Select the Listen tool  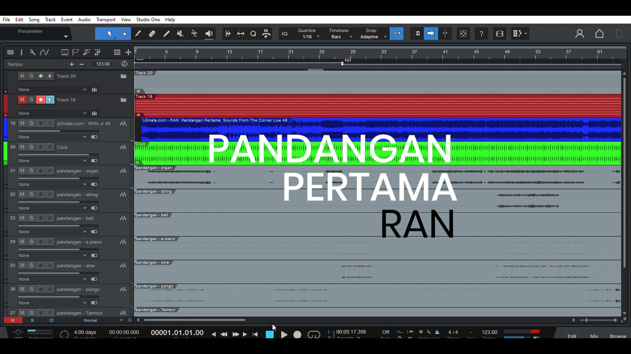209,34
